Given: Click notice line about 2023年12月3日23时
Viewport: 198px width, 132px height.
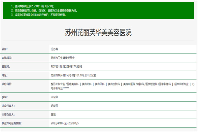Looking at the screenshot, I should [33, 6].
